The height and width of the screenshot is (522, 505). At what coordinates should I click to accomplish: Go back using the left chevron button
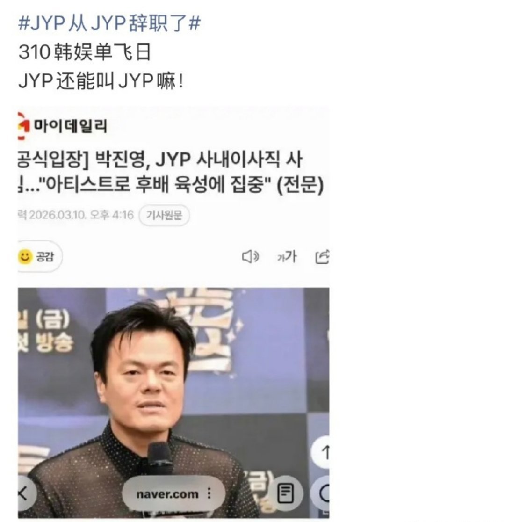[26, 493]
